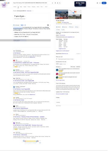Open Hi Ten Service - Minnesota result

(20, 135)
